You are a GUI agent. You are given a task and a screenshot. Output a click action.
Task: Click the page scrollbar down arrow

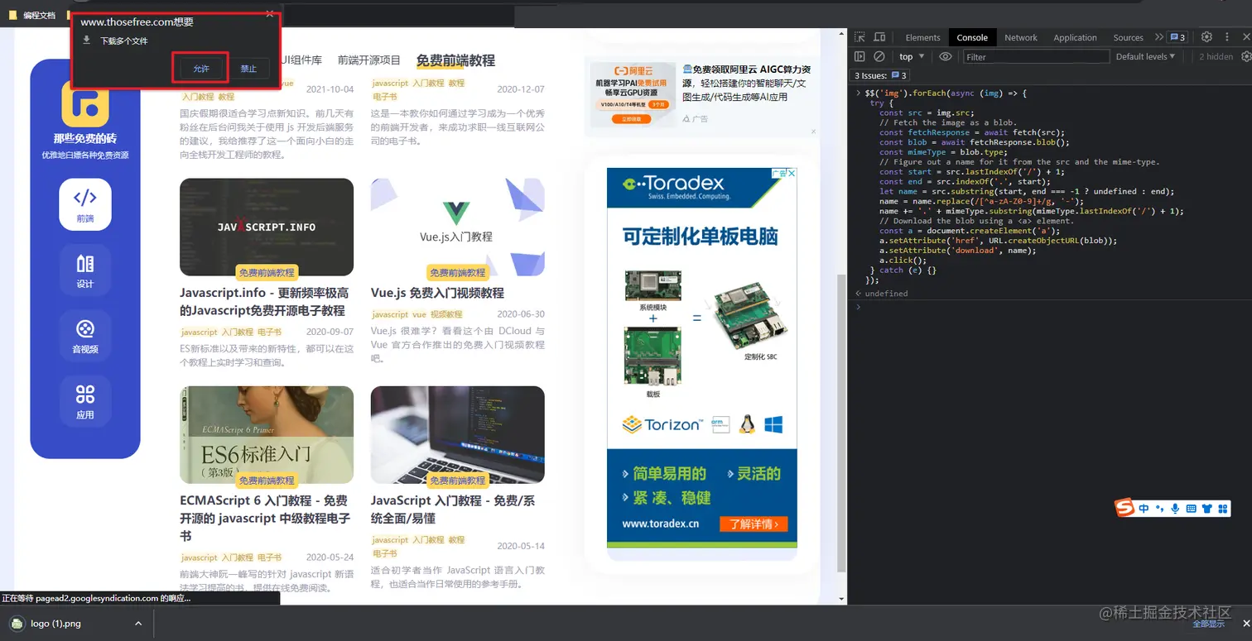[x=842, y=599]
